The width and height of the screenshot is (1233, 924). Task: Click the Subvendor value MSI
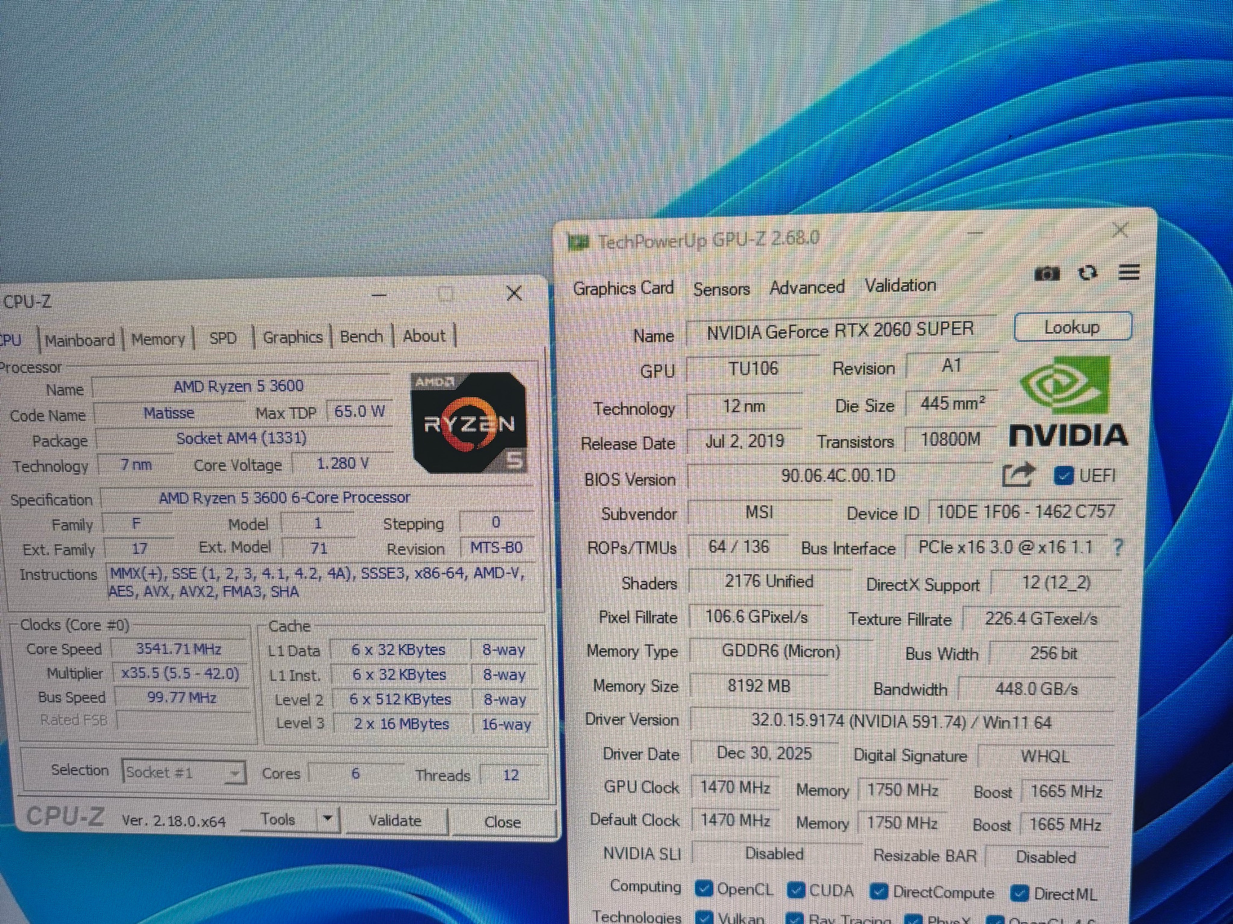click(x=759, y=513)
